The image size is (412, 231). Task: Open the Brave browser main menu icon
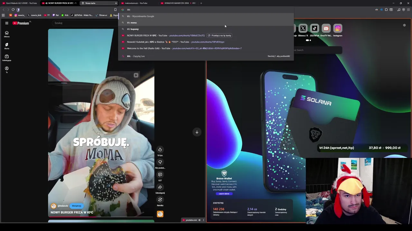(408, 10)
